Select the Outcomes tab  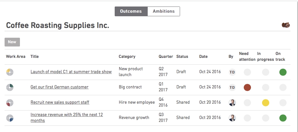pyautogui.click(x=131, y=11)
